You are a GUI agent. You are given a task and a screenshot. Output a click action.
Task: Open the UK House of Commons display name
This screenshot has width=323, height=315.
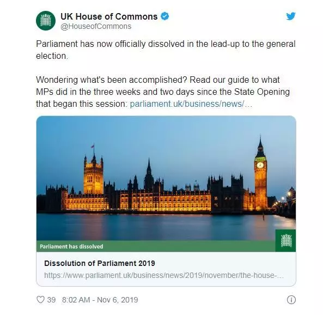tap(109, 16)
